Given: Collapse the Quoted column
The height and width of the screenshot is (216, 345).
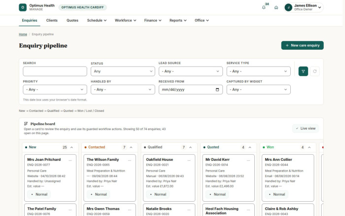Looking at the screenshot, I should click(x=250, y=147).
